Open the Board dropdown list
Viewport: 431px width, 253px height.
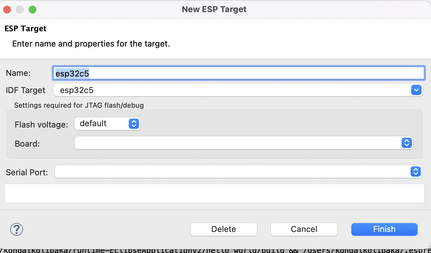[x=406, y=143]
